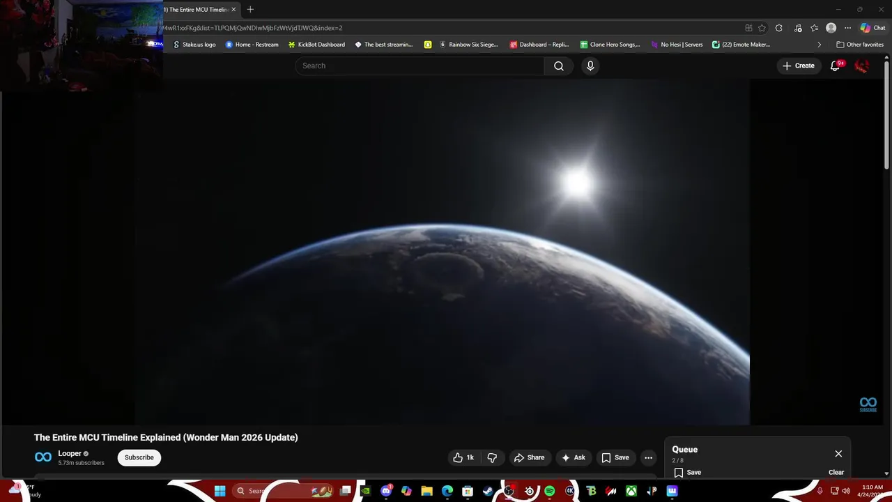The width and height of the screenshot is (892, 502).
Task: Open Dashboard – Repli... bookmark
Action: (539, 45)
